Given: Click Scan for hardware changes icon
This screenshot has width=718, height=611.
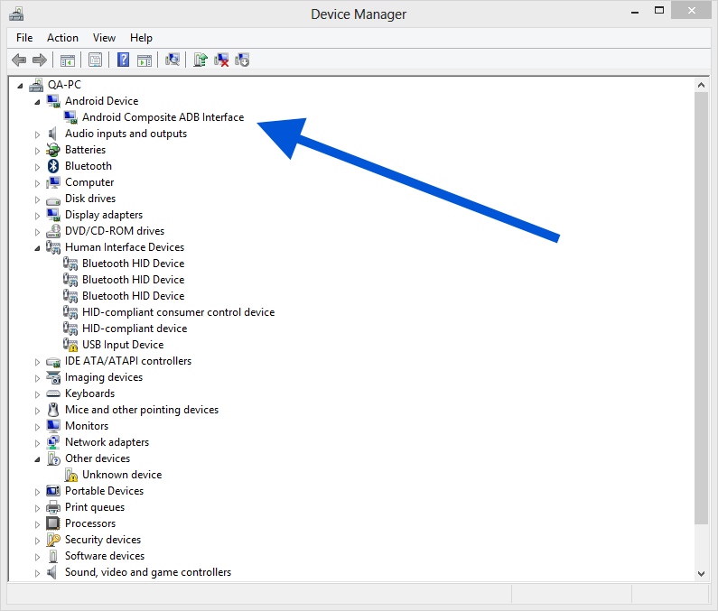Looking at the screenshot, I should coord(173,60).
